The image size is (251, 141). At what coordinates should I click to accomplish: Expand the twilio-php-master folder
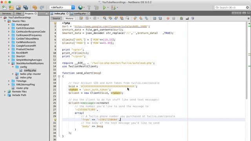13,74
